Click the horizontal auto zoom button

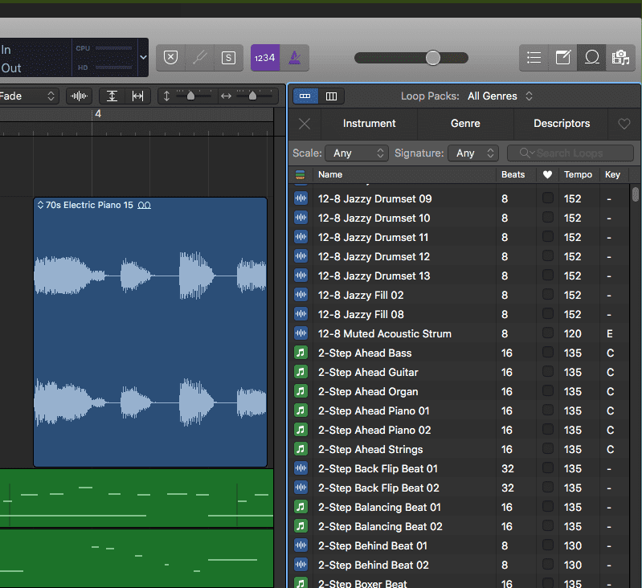pos(138,96)
